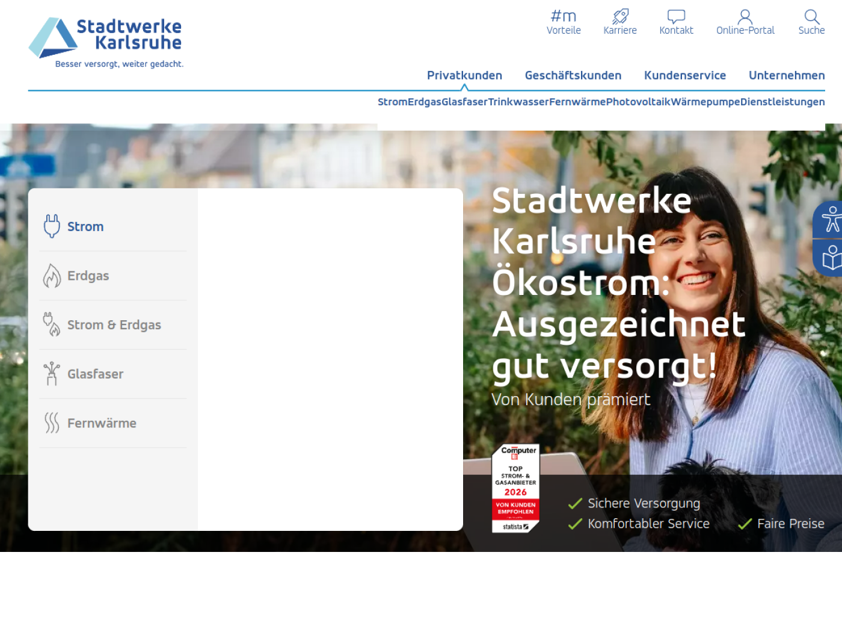The width and height of the screenshot is (842, 632).
Task: Open the #m Vorteile icon
Action: (564, 16)
